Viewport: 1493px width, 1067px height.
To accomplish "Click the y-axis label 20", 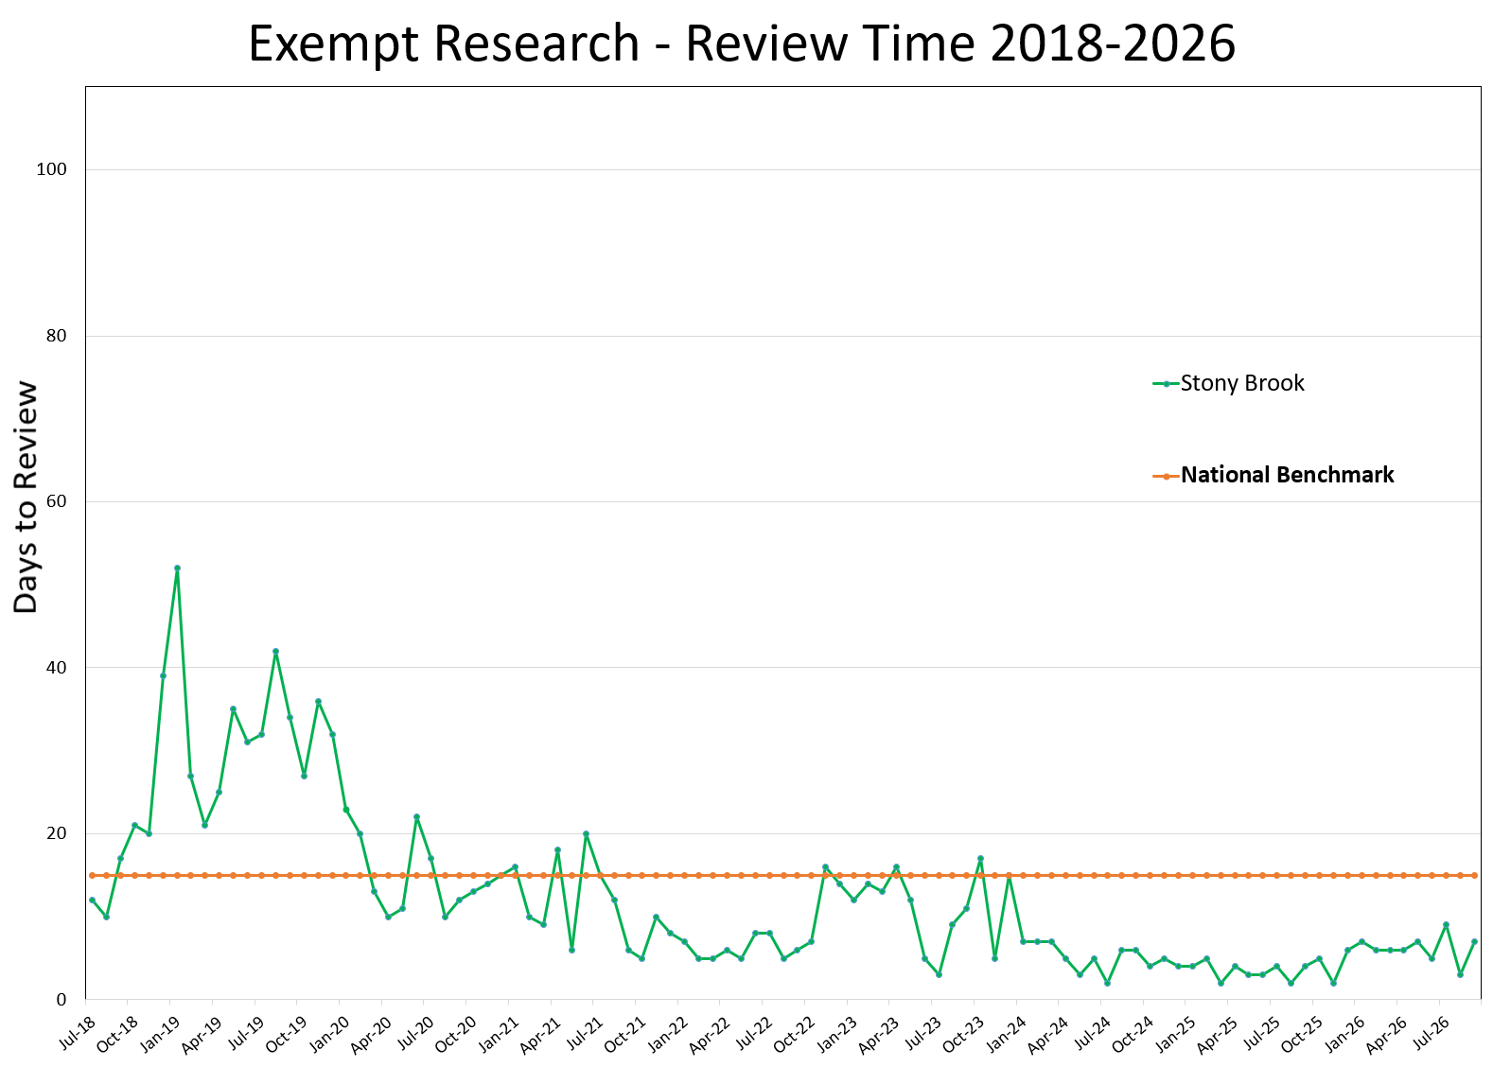I will (56, 833).
